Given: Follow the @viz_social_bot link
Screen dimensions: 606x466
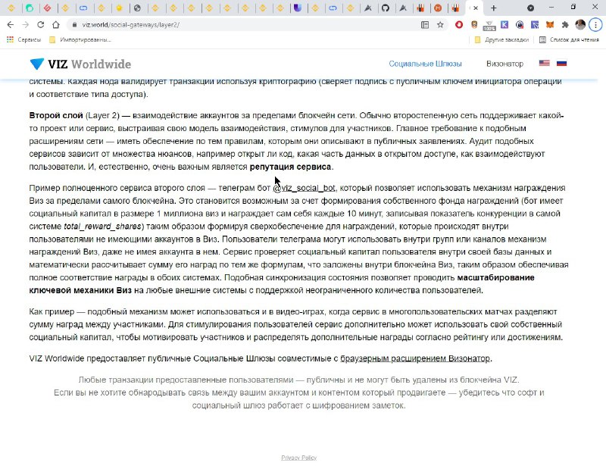Looking at the screenshot, I should [x=304, y=188].
